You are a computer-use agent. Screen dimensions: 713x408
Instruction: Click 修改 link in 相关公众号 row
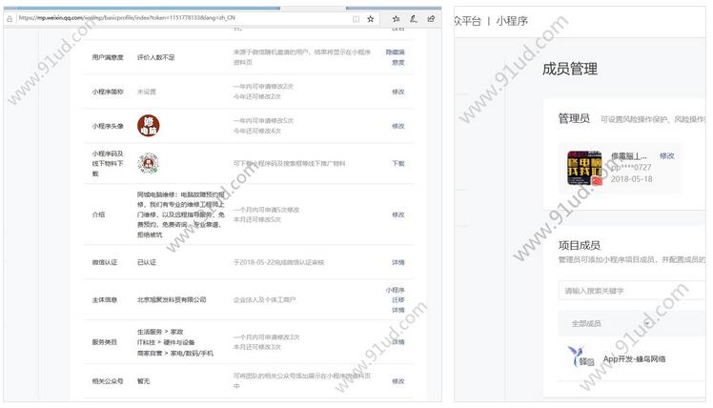click(x=397, y=381)
